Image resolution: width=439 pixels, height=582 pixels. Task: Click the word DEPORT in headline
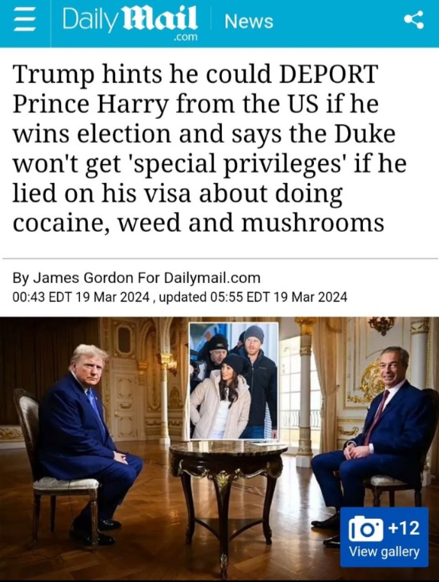click(328, 74)
